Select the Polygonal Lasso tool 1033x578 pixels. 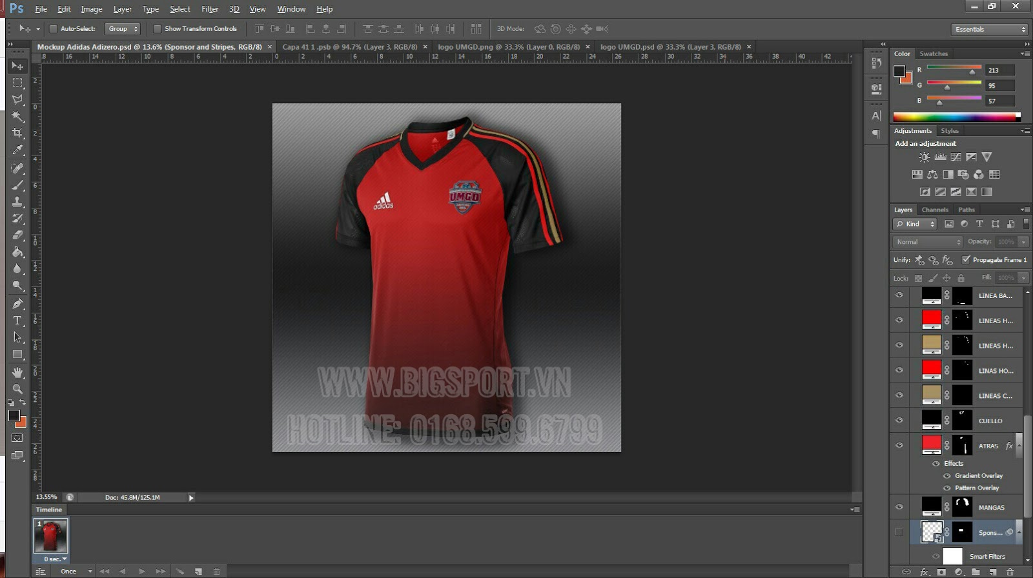(x=17, y=99)
